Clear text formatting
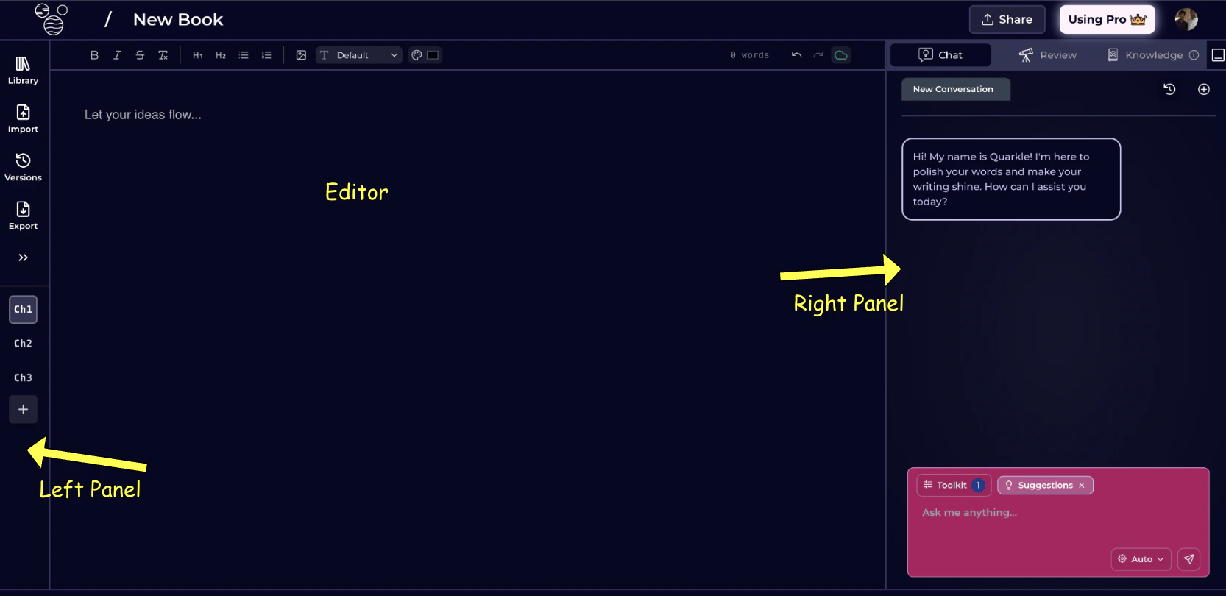The height and width of the screenshot is (596, 1226). coord(163,55)
